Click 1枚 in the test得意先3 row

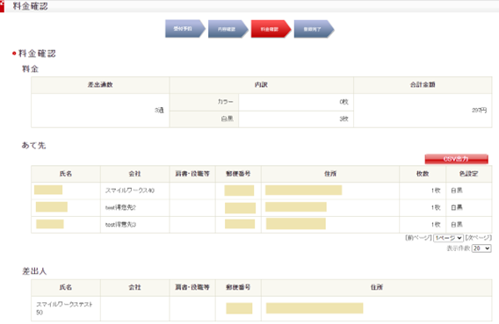point(436,225)
